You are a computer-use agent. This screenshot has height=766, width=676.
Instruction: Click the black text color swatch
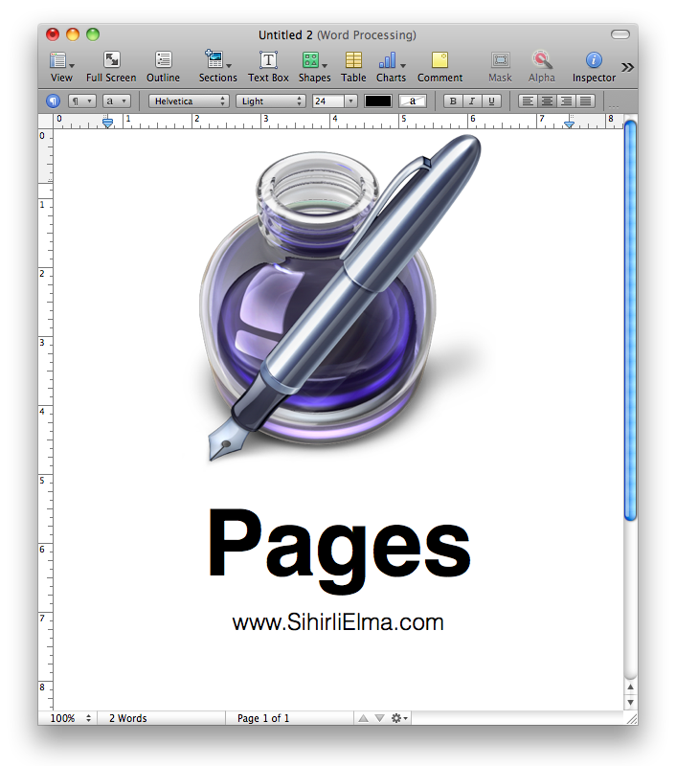pyautogui.click(x=378, y=101)
